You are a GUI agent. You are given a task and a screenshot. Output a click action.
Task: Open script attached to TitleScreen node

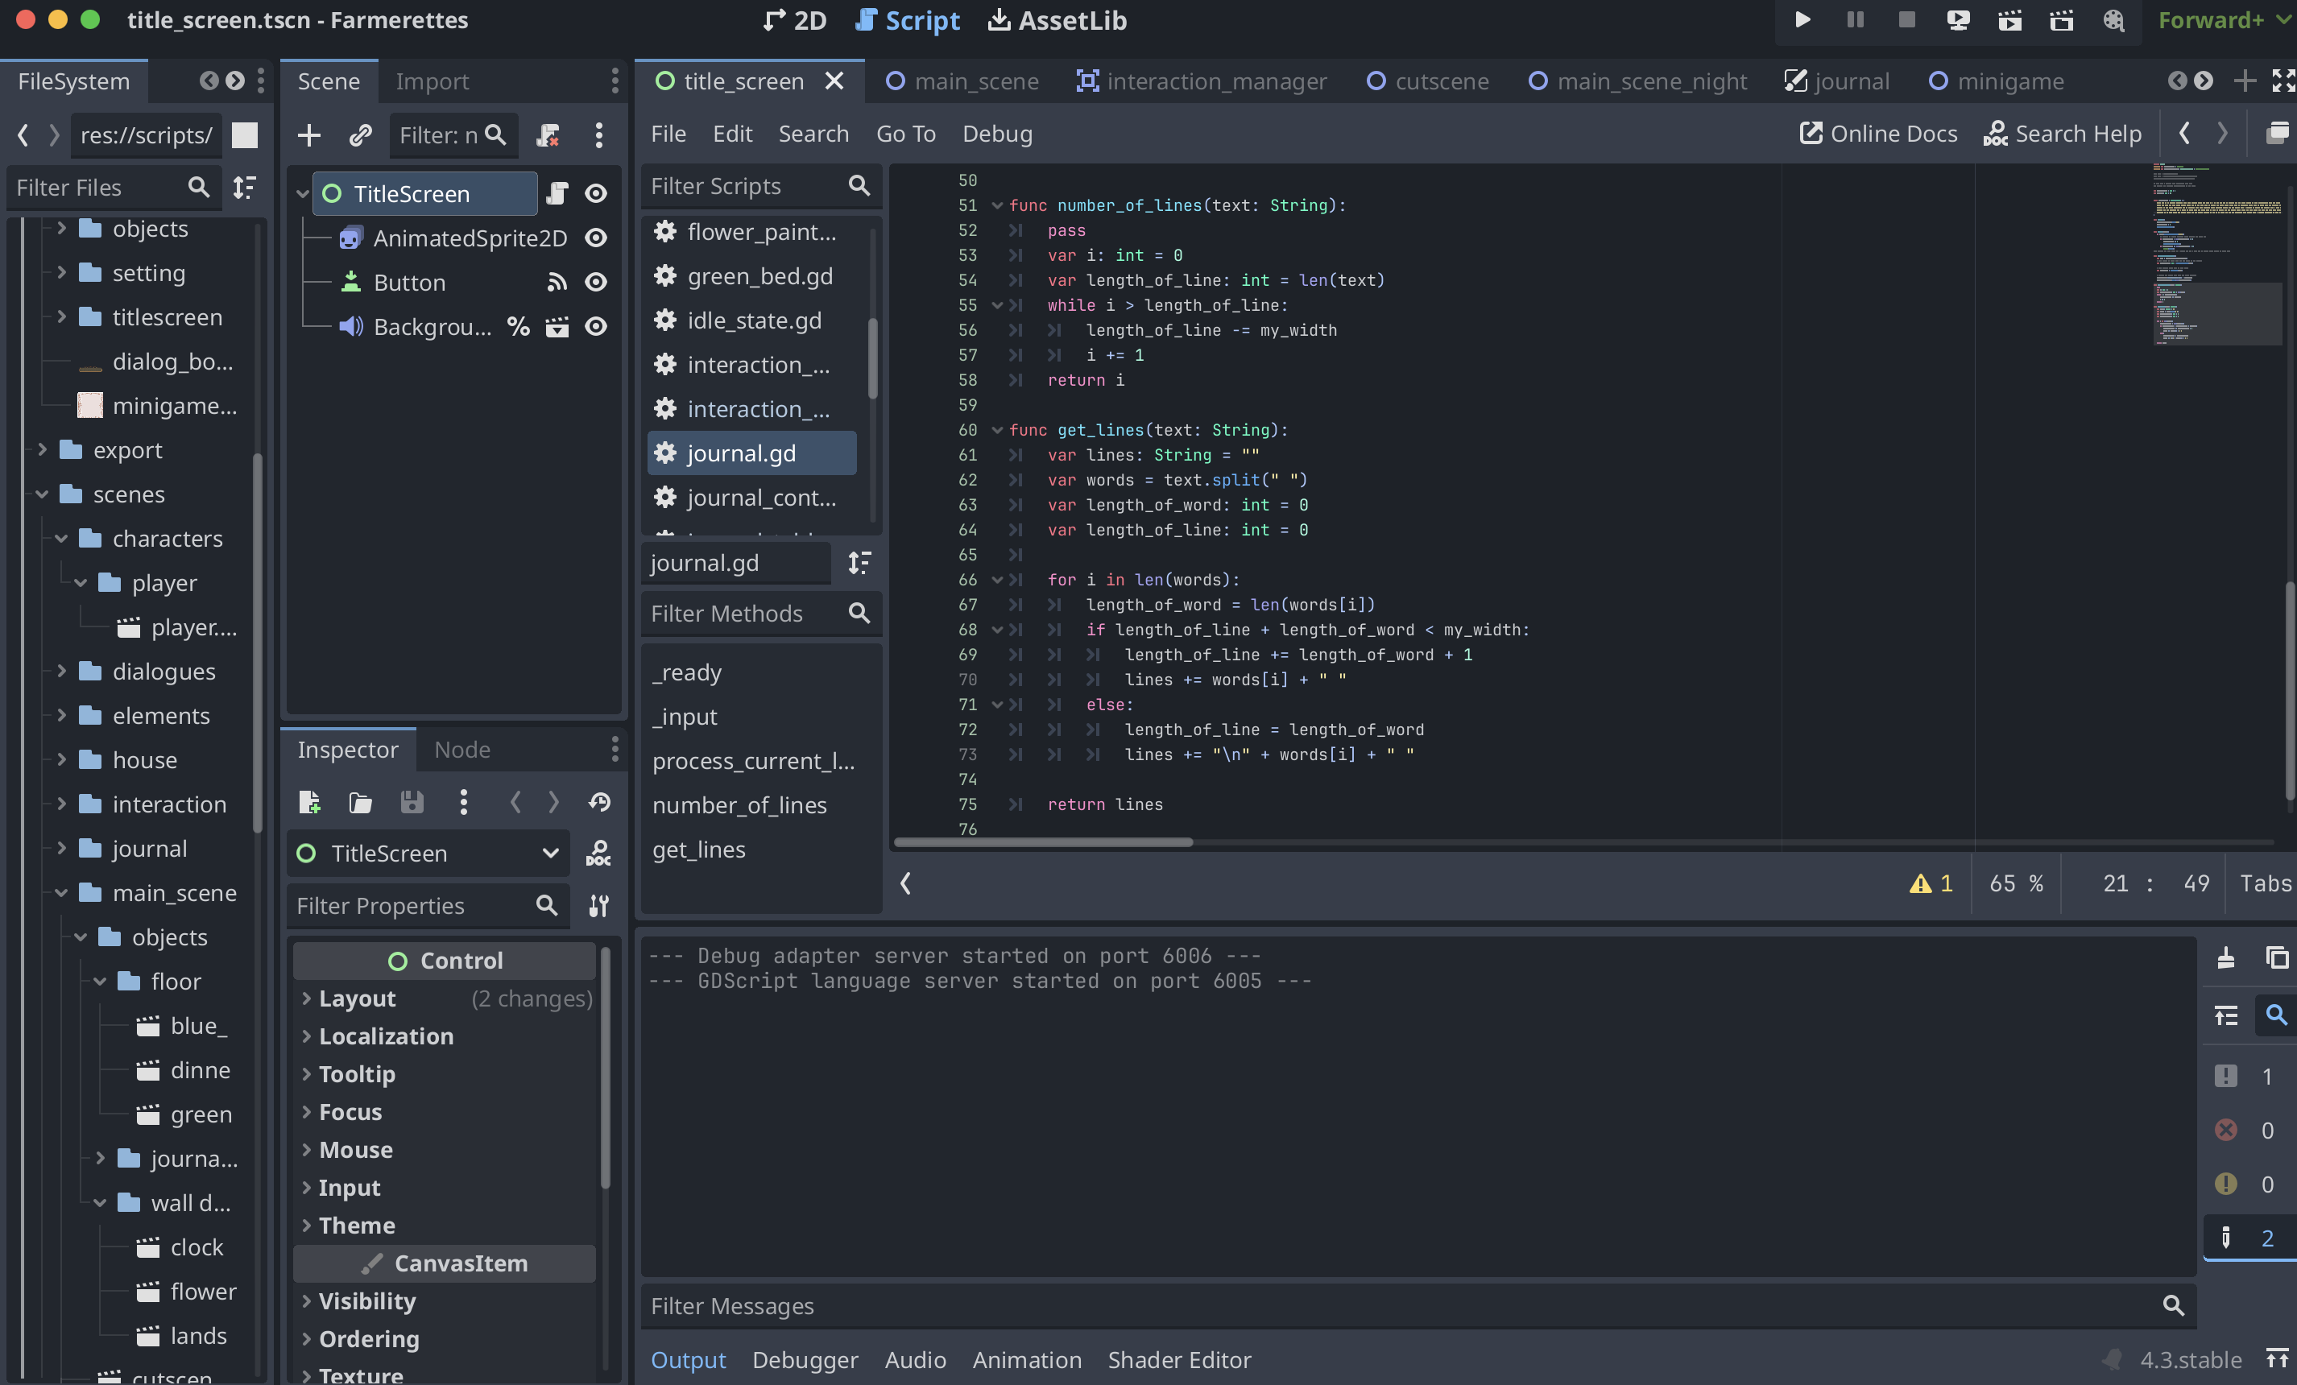coord(557,194)
